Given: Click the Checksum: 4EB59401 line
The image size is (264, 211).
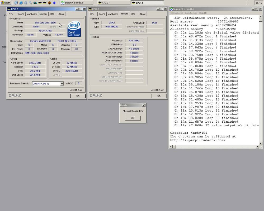Looking at the screenshot, I should 188,133.
